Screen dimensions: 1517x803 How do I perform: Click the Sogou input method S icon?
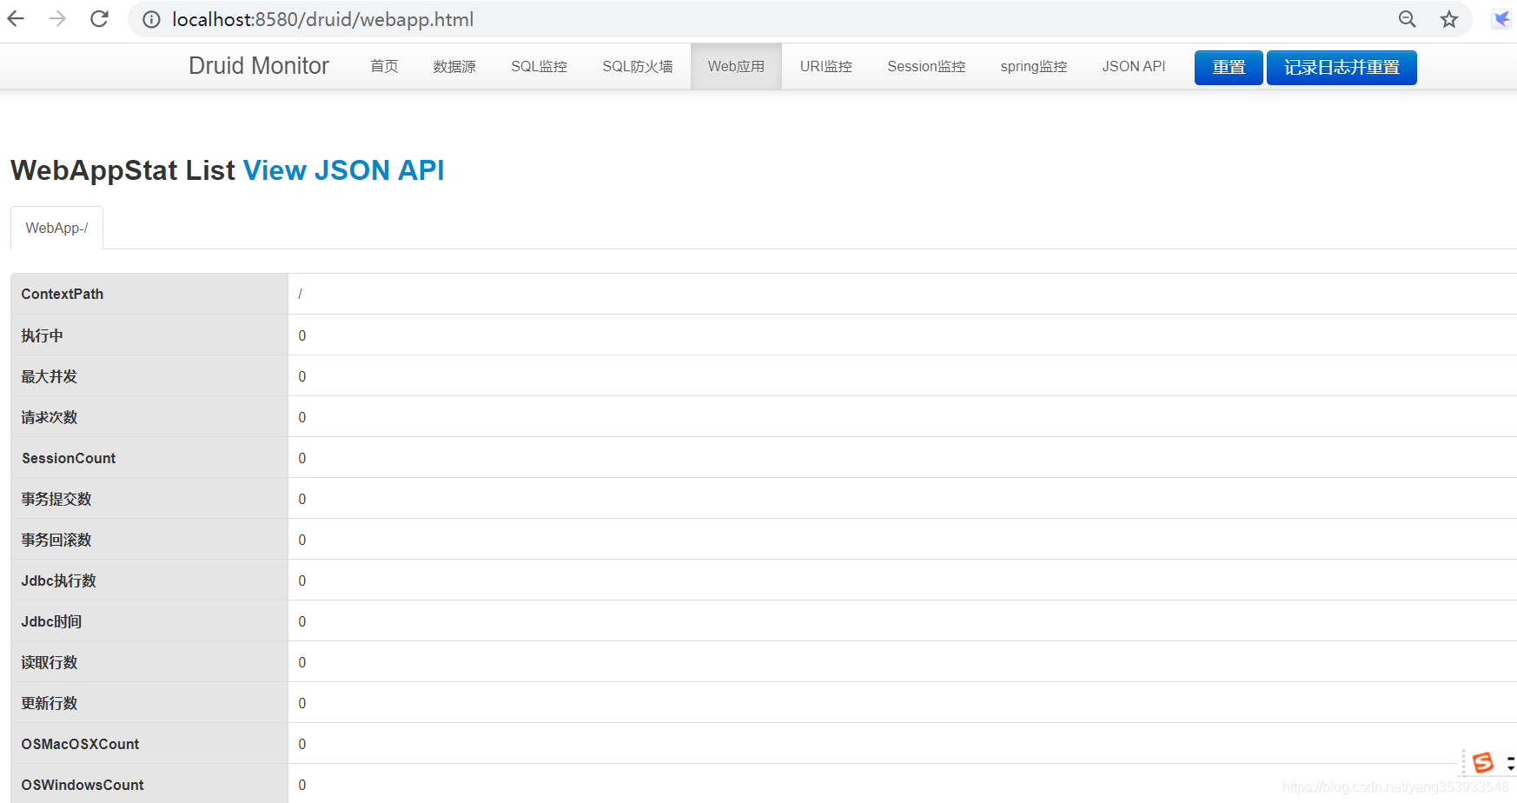1483,763
